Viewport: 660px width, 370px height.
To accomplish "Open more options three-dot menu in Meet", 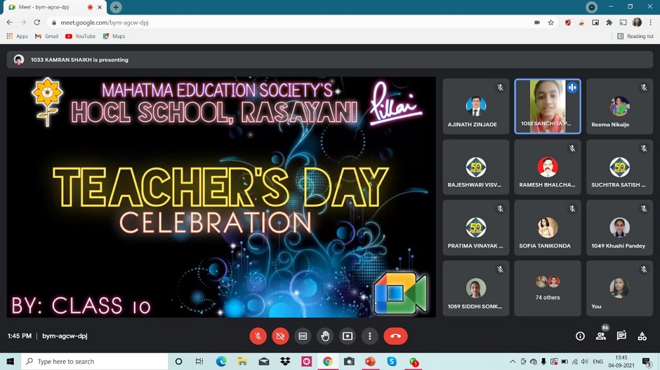I will click(370, 336).
